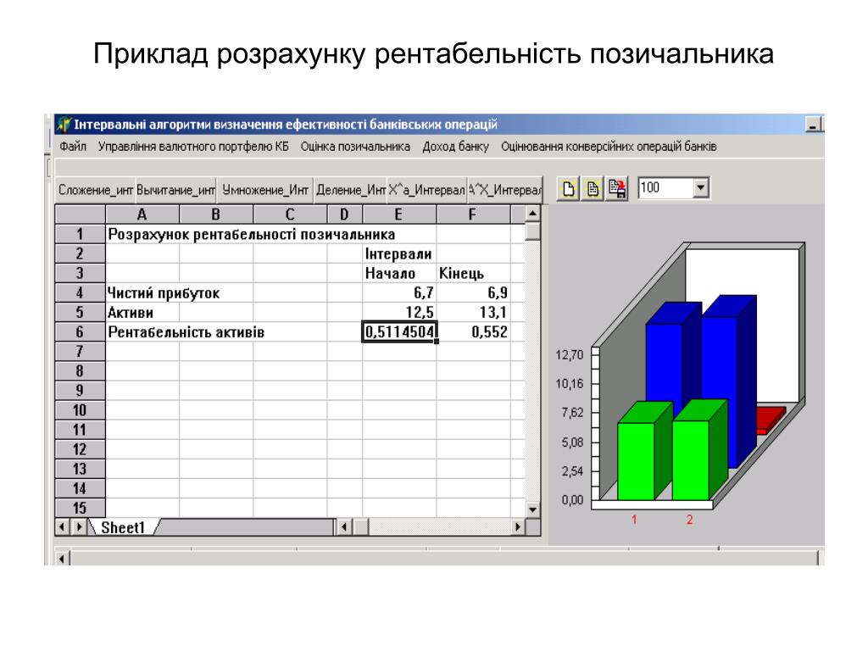Click the red bar in chart
The height and width of the screenshot is (651, 868).
coord(771,419)
